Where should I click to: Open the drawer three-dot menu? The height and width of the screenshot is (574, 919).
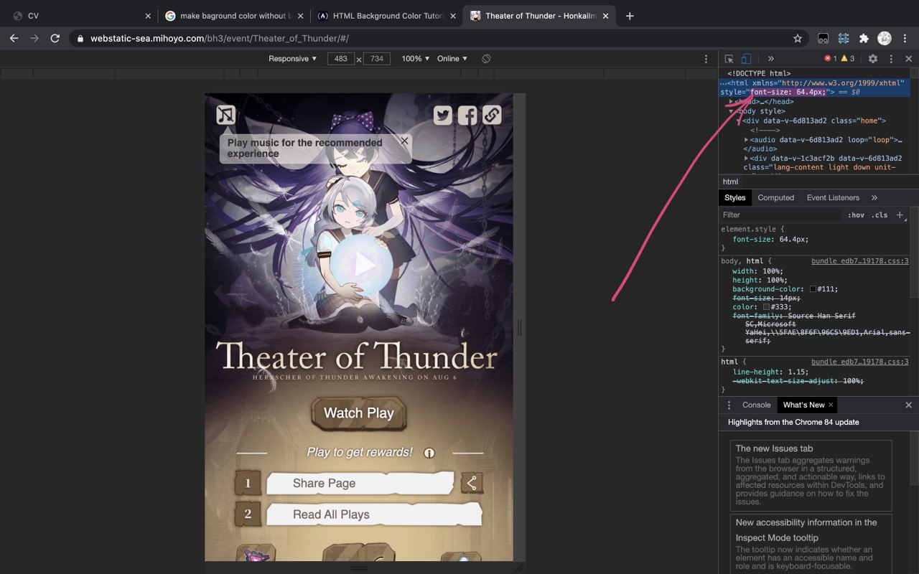(729, 405)
